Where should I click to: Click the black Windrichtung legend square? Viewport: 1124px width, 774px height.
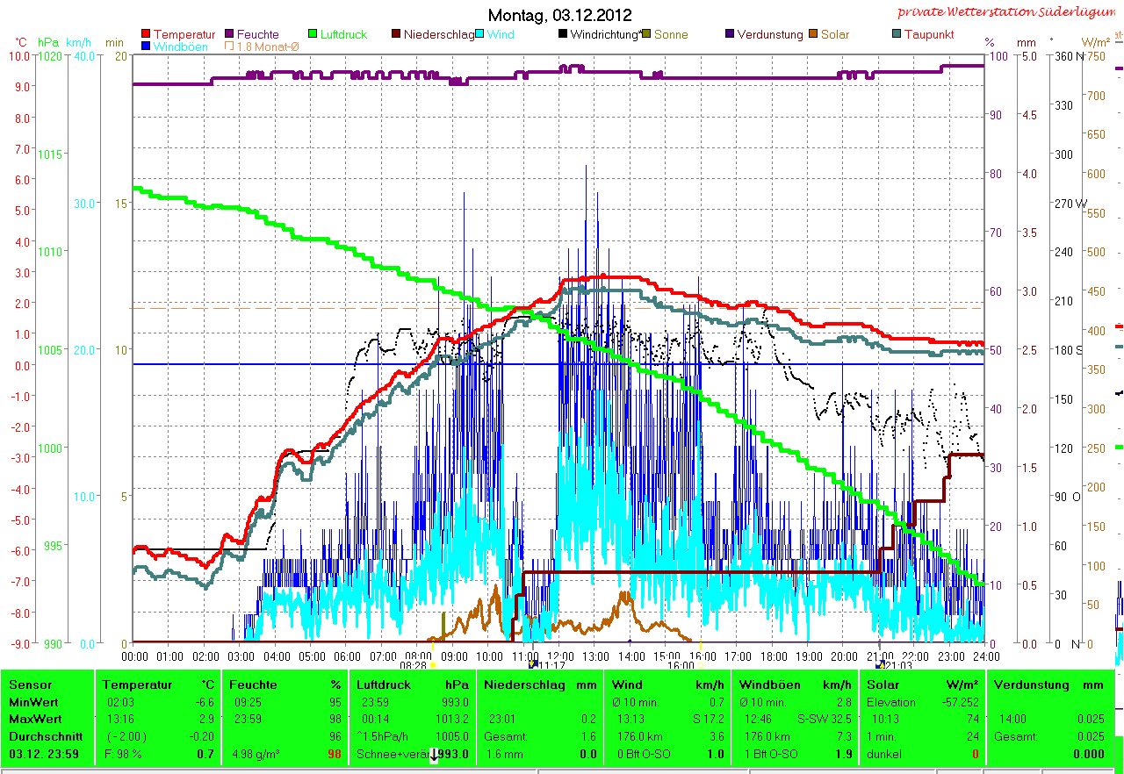(563, 35)
